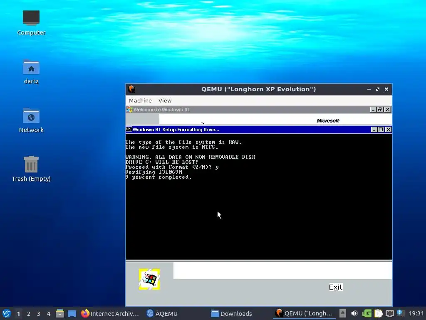This screenshot has height=320, width=426.
Task: Open the clipboard tray icon
Action: pyautogui.click(x=379, y=313)
